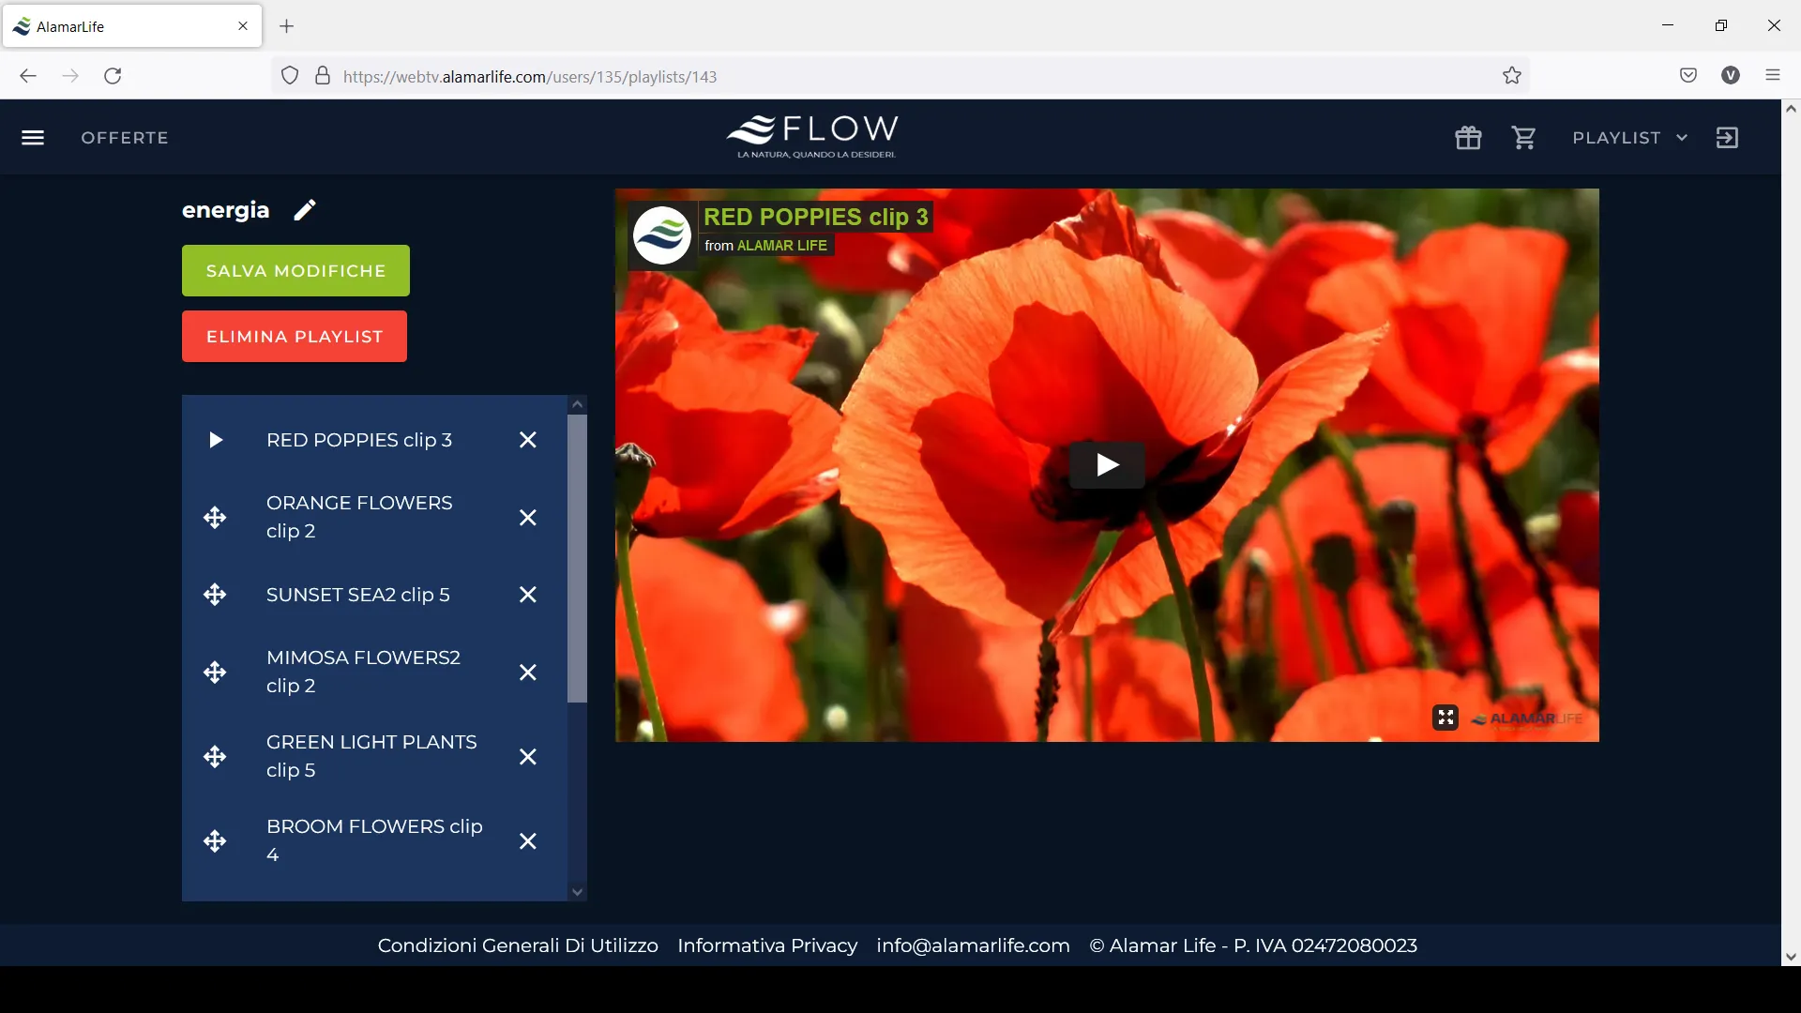1801x1013 pixels.
Task: Click the logout icon in header
Action: click(x=1727, y=138)
